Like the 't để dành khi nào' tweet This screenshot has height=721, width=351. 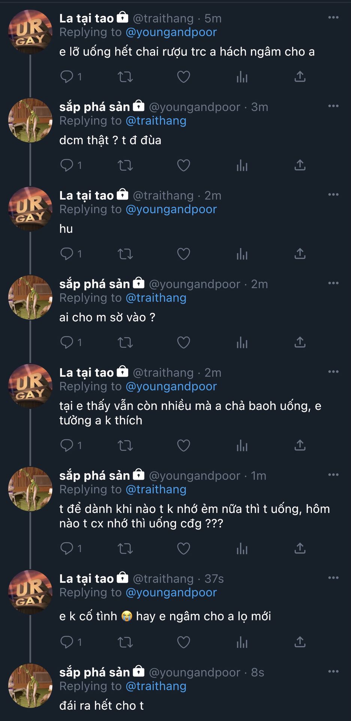point(184,549)
